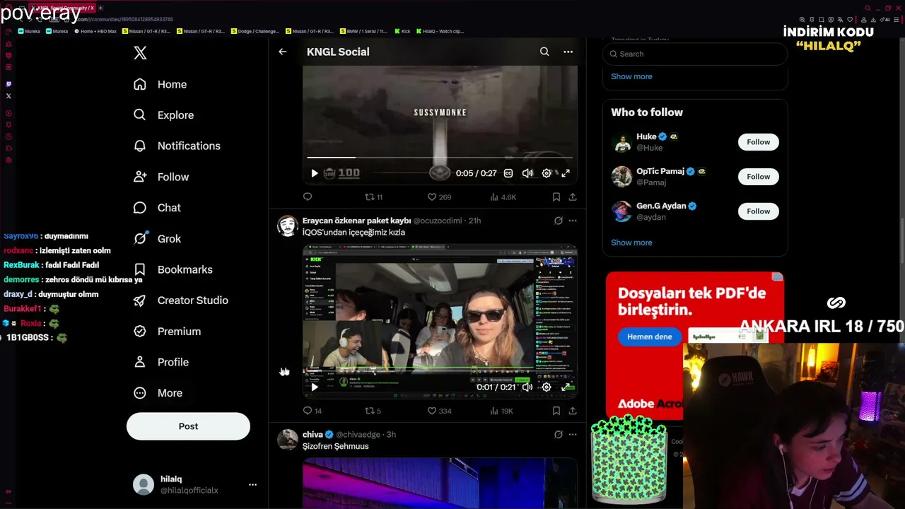This screenshot has width=905, height=509.
Task: Click Hemen dene in the Adobe ad
Action: (649, 337)
